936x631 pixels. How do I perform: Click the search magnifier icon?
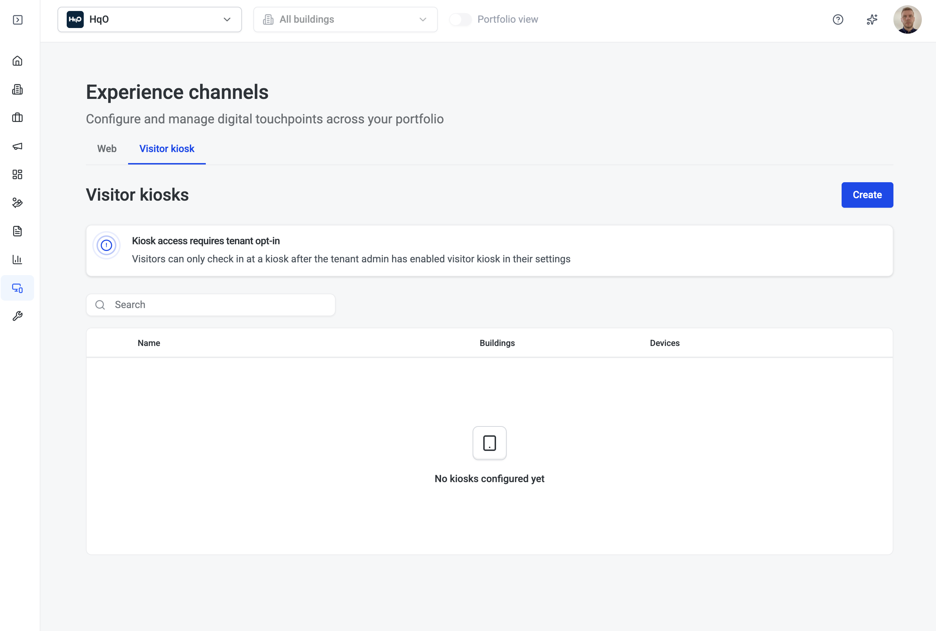pos(100,305)
